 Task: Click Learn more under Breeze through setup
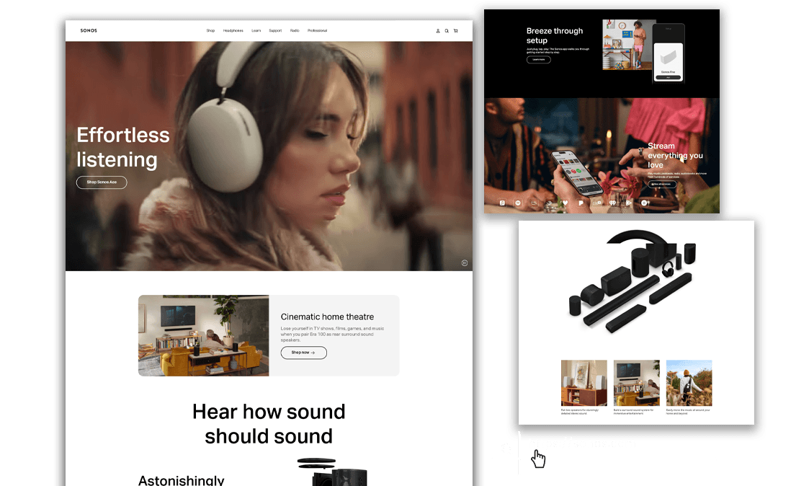pyautogui.click(x=538, y=60)
